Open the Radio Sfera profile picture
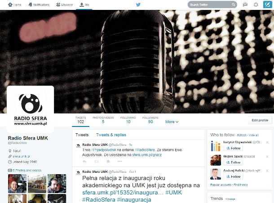Screen dimensions: 274x203 click(x=31, y=109)
